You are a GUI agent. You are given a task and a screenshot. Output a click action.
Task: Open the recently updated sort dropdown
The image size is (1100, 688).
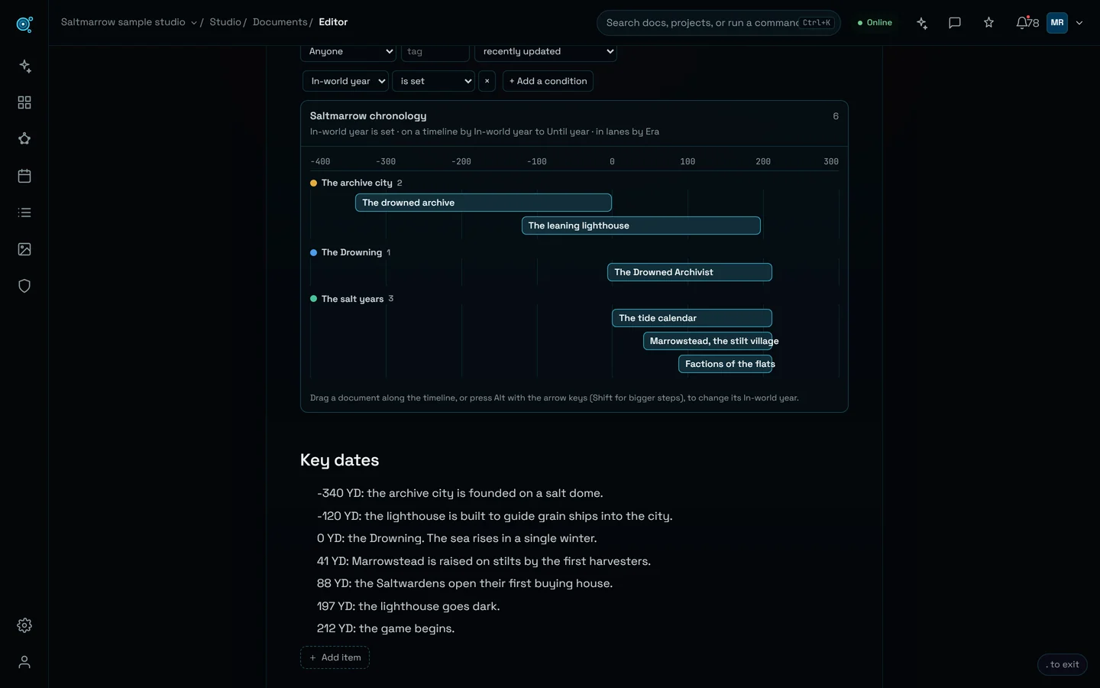coord(545,51)
